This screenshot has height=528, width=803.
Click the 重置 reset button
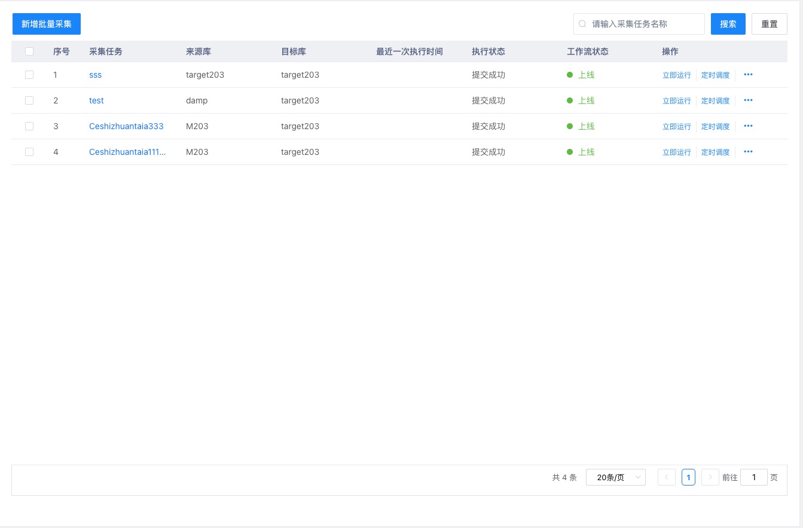[x=769, y=24]
